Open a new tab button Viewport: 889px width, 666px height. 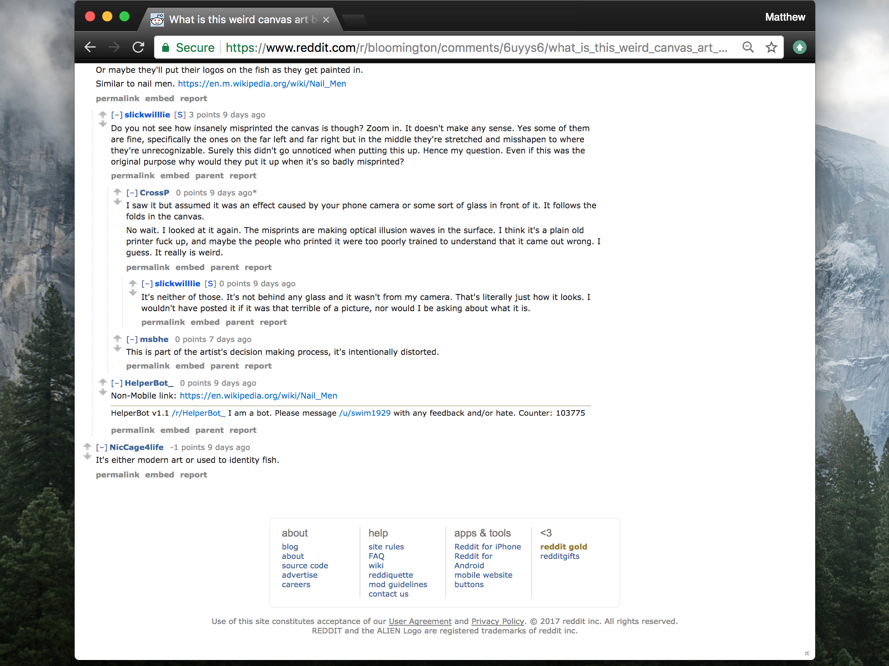355,20
